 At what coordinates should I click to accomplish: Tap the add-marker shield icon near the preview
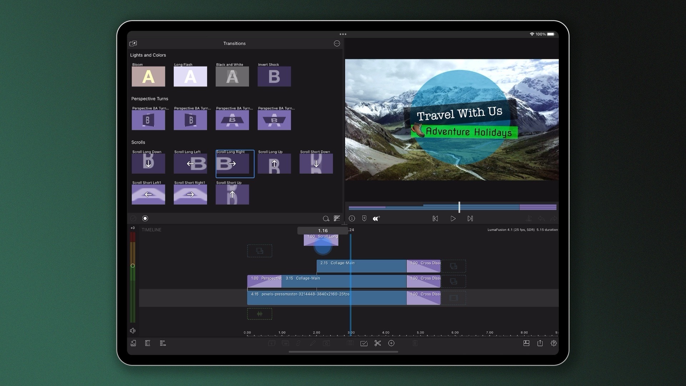coord(364,218)
